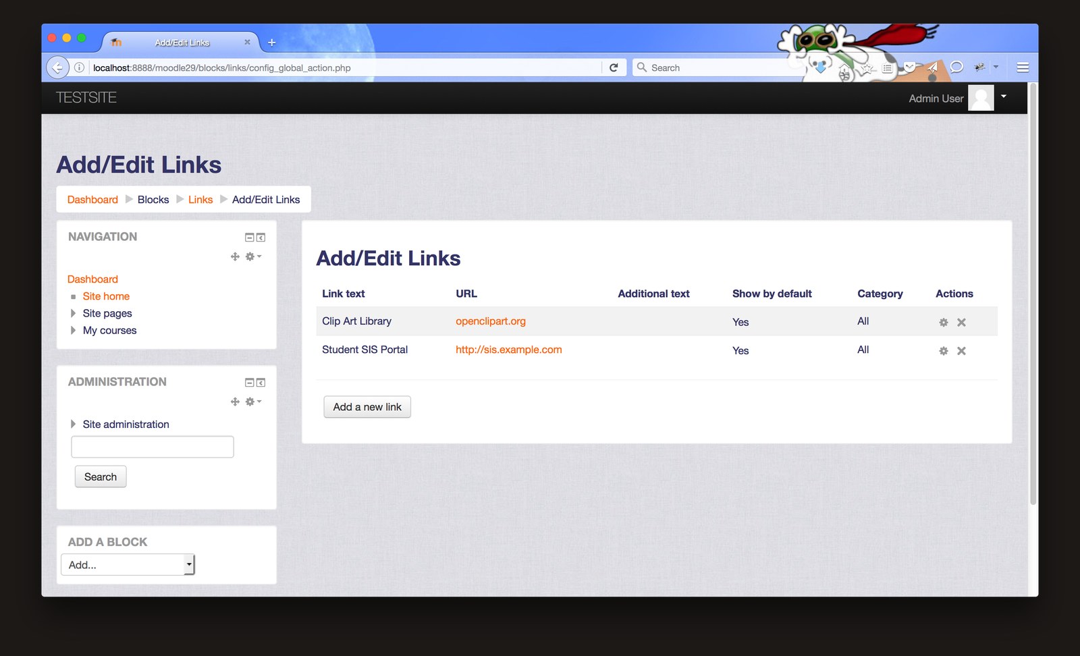Edit the Student SIS Portal link
1080x656 pixels.
[944, 351]
